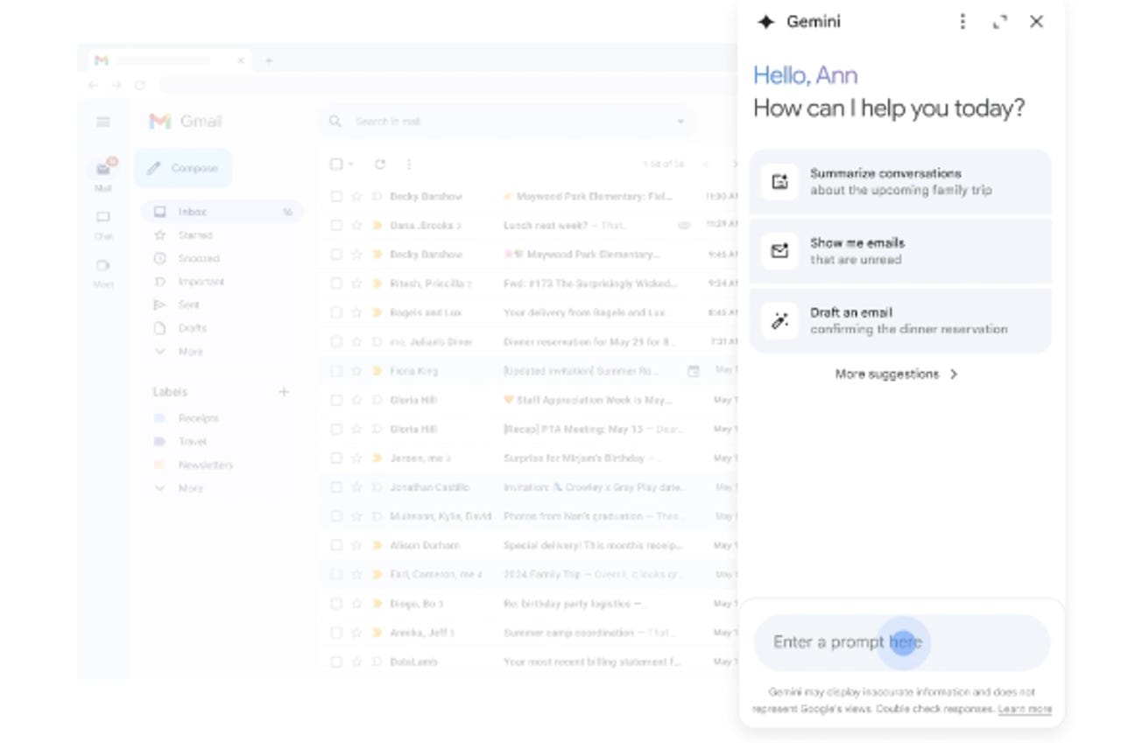
Task: Star the Alison Durham email
Action: click(x=356, y=545)
